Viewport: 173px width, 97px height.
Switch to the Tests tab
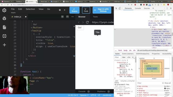click(95, 17)
